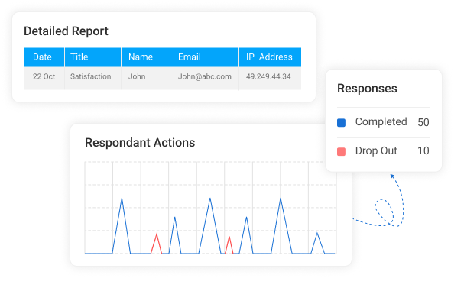This screenshot has width=464, height=291.
Task: Select the Drop Out label in Responses
Action: (376, 150)
